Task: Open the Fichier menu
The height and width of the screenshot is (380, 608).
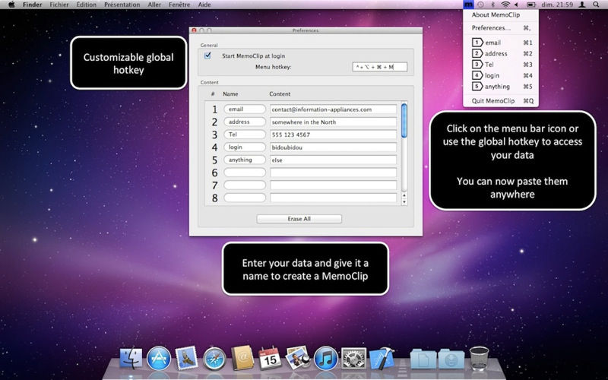Action: pyautogui.click(x=59, y=5)
